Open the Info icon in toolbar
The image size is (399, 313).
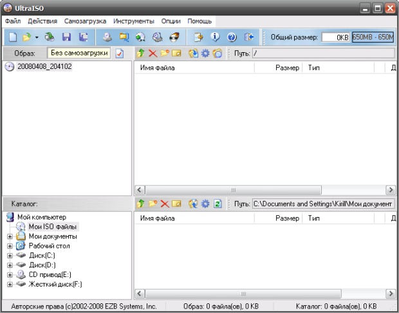pyautogui.click(x=215, y=37)
